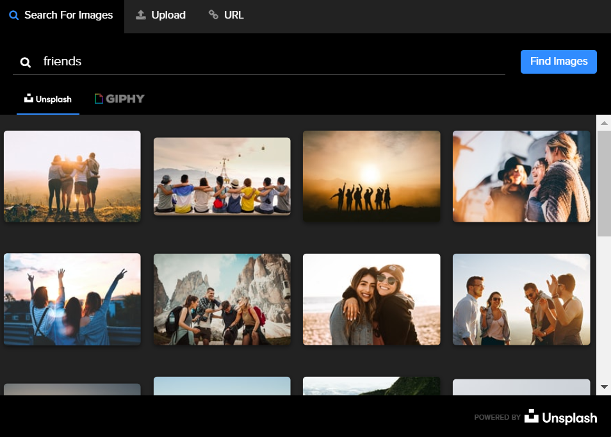Click the GIPHY logo icon

[99, 99]
